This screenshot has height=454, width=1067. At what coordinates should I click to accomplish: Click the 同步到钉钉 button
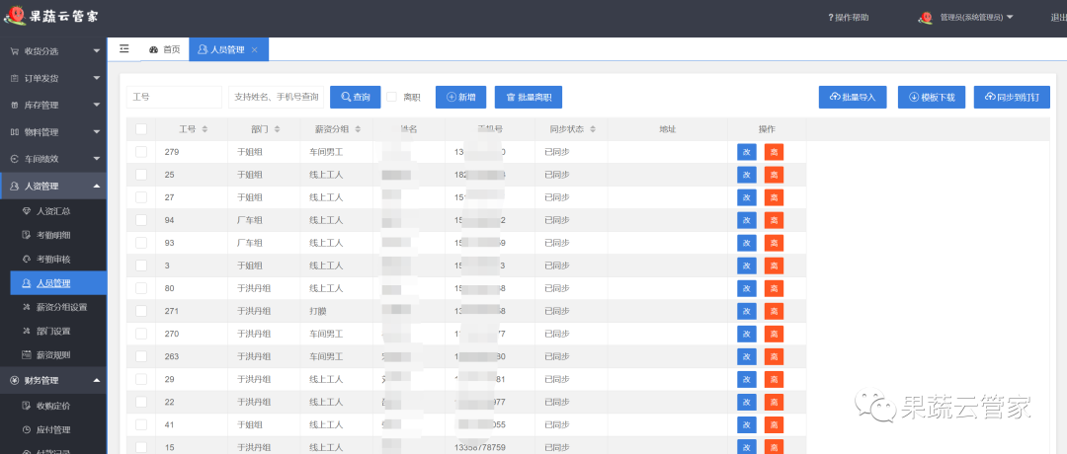pos(1012,97)
